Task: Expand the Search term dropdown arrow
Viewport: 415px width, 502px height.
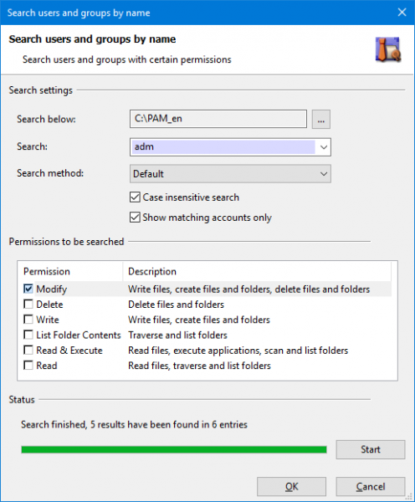Action: pyautogui.click(x=324, y=147)
